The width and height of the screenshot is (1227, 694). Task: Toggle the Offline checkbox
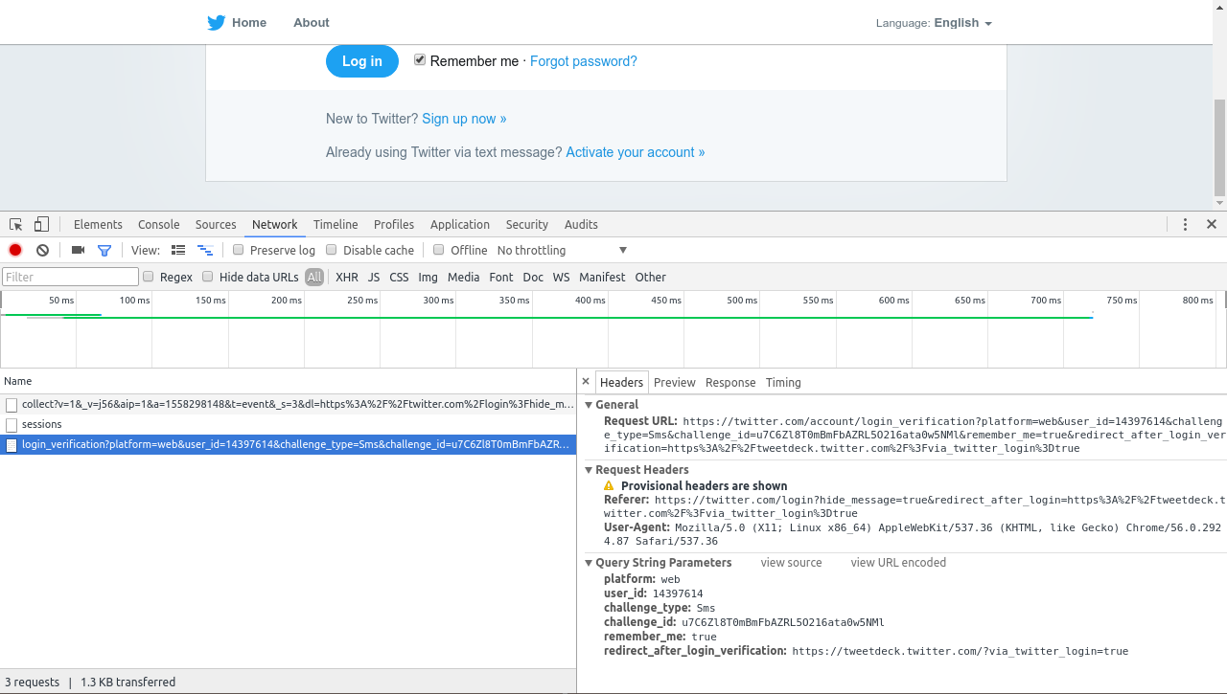pos(439,250)
